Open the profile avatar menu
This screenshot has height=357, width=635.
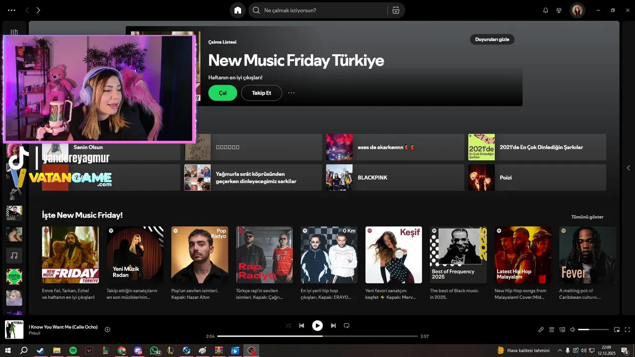577,10
